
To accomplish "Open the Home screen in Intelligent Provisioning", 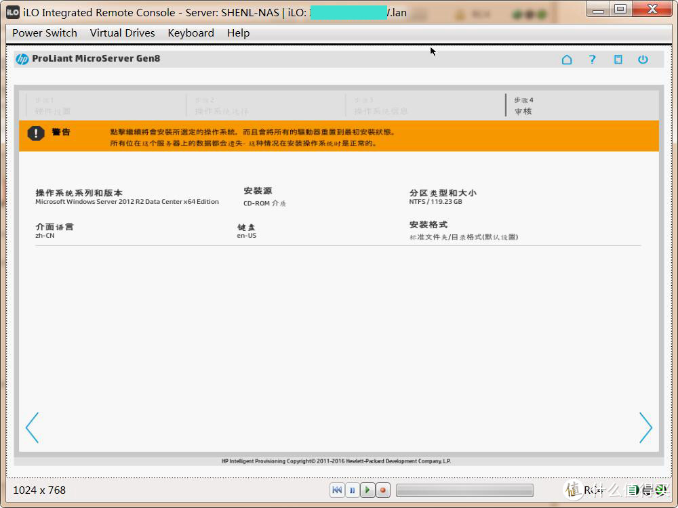I will tap(567, 60).
